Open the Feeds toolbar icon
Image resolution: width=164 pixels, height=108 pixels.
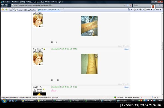(x=134, y=10)
